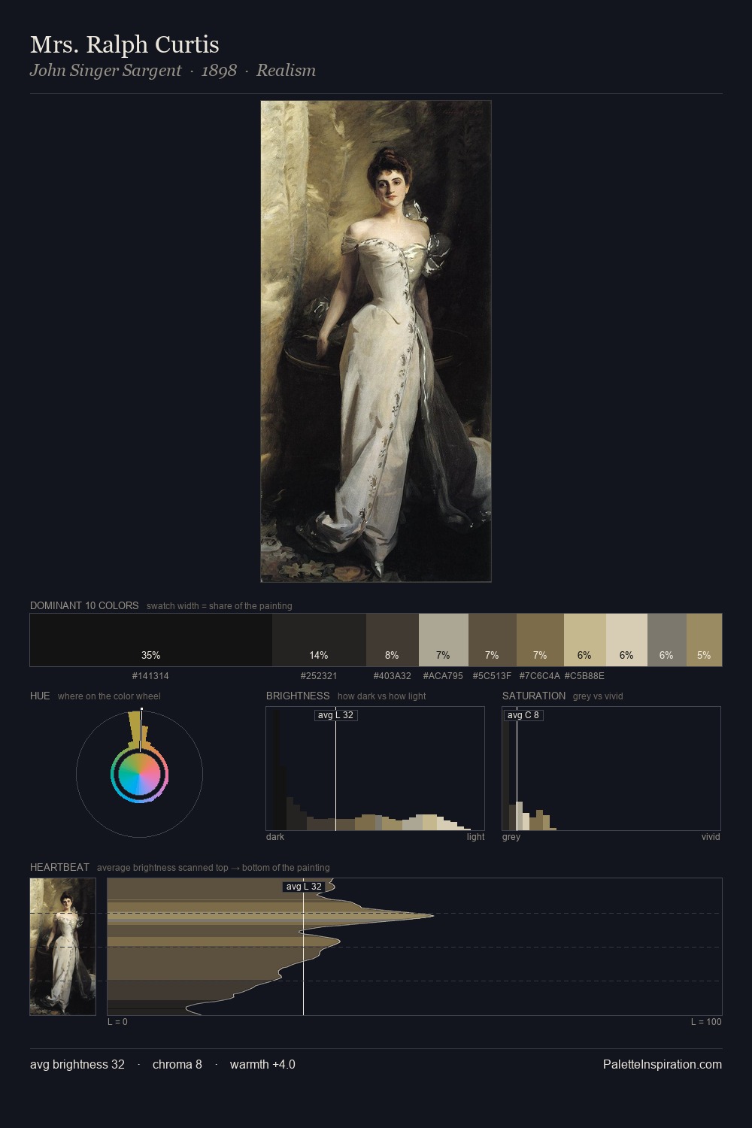The image size is (752, 1128).
Task: Click the footer 'warmth +4.0' stat
Action: pos(262,1064)
